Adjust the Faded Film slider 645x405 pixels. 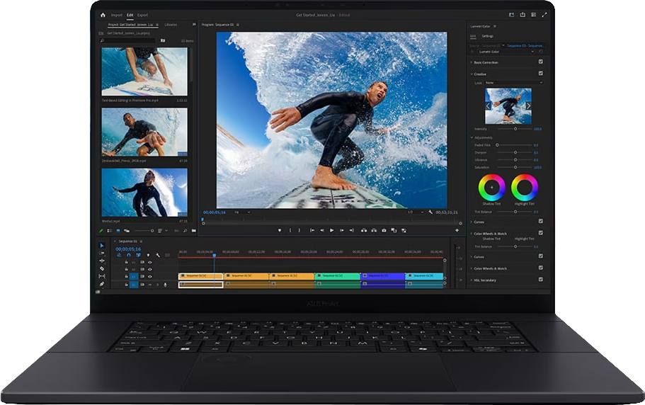click(x=514, y=145)
